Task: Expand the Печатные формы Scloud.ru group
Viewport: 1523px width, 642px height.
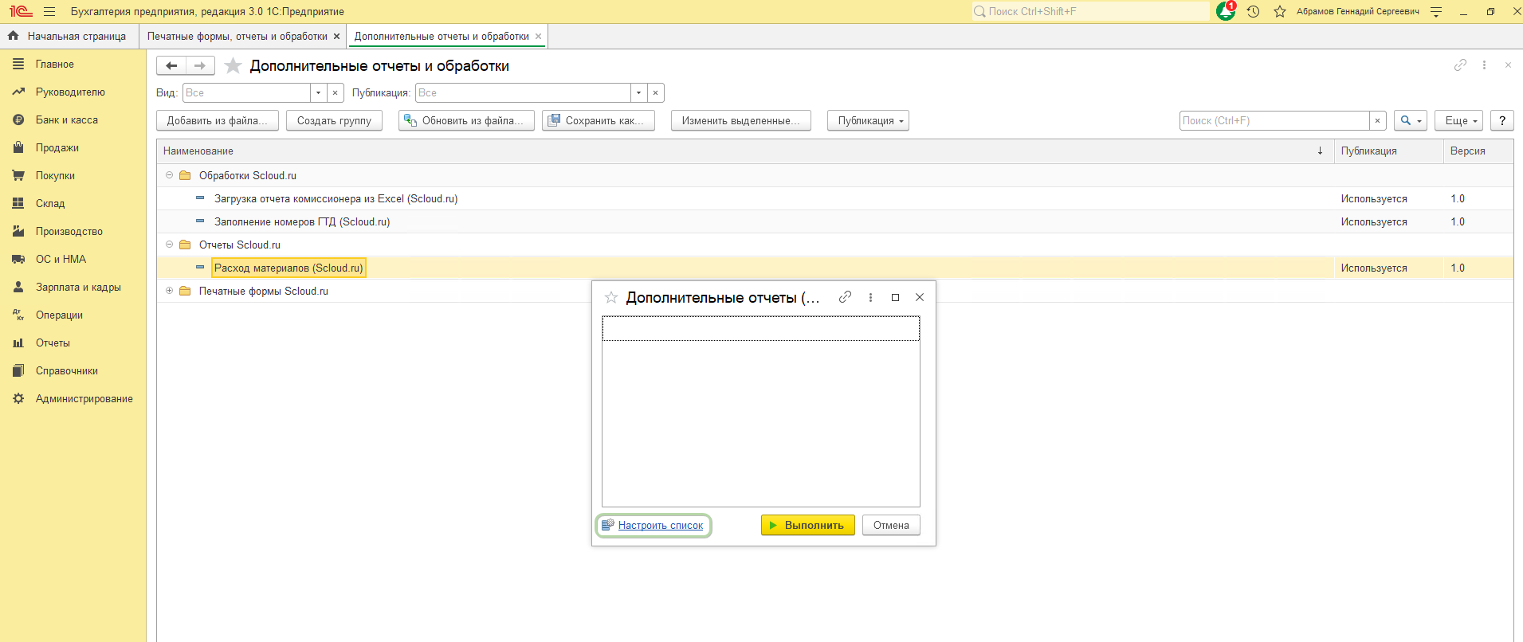Action: (x=169, y=291)
